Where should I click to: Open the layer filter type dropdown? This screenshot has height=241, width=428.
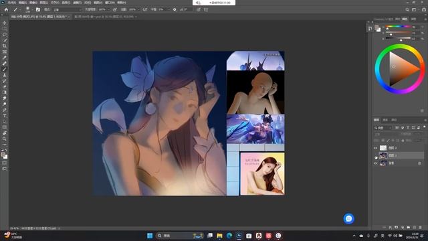pos(383,128)
